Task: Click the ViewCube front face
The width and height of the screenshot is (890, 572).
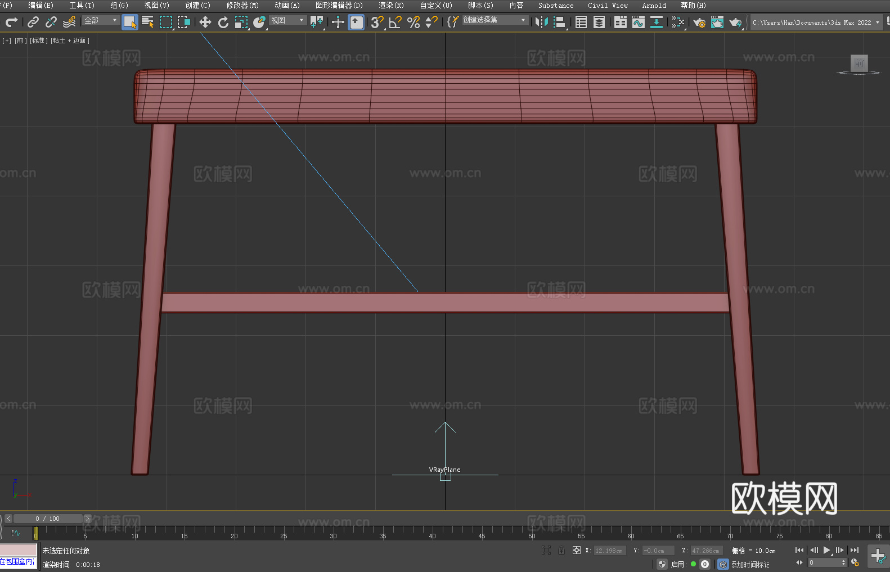Action: point(859,63)
